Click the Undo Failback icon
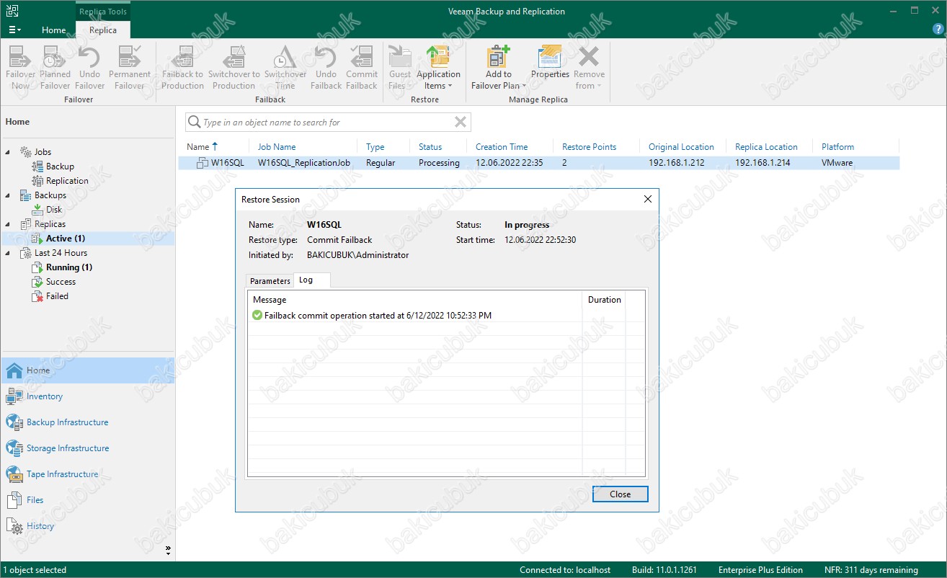The image size is (947, 578). click(x=326, y=68)
